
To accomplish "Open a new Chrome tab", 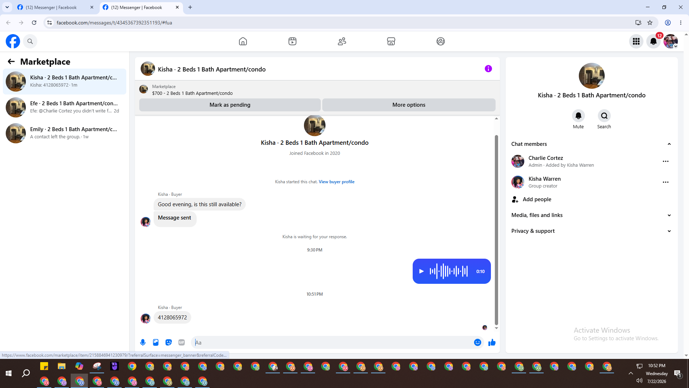I will (190, 7).
